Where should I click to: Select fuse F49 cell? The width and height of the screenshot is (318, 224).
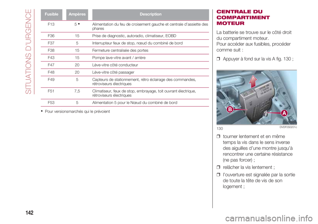[x=51, y=80]
